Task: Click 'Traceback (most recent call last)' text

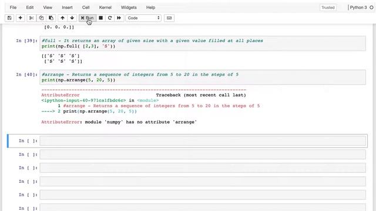Action: 201,95
